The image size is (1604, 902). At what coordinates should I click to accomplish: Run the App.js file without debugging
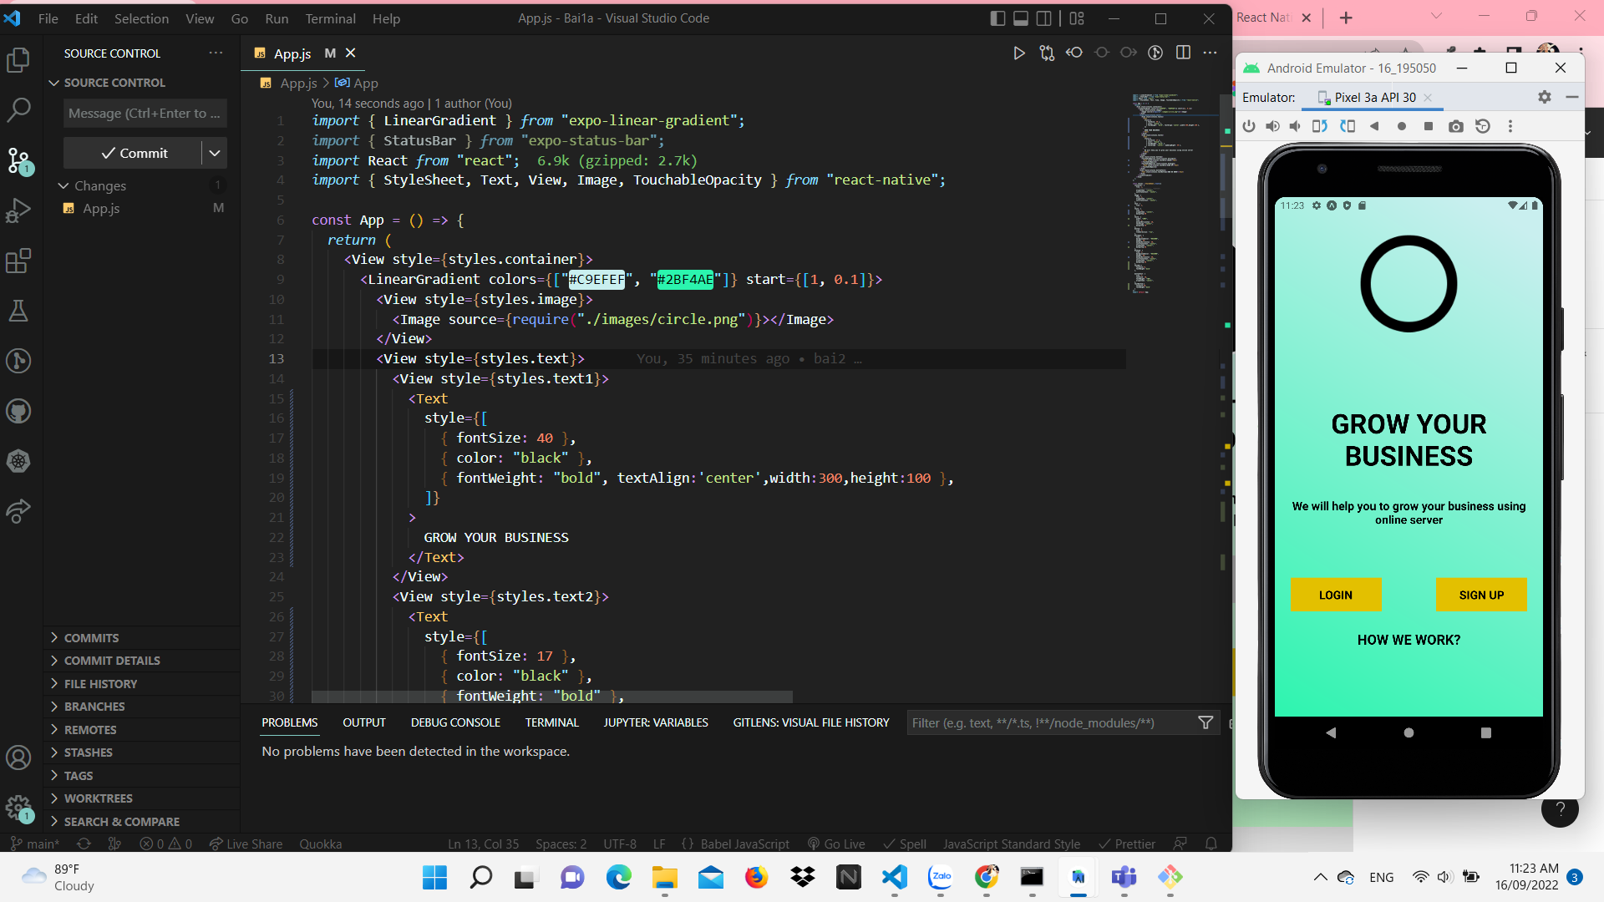pos(1018,52)
